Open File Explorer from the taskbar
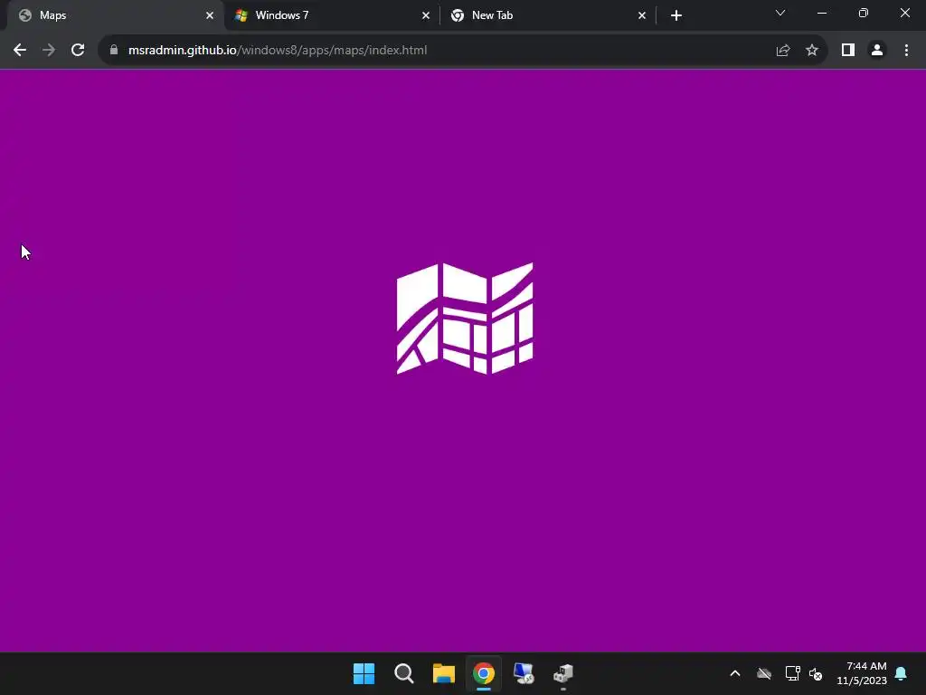The image size is (926, 695). coord(443,673)
